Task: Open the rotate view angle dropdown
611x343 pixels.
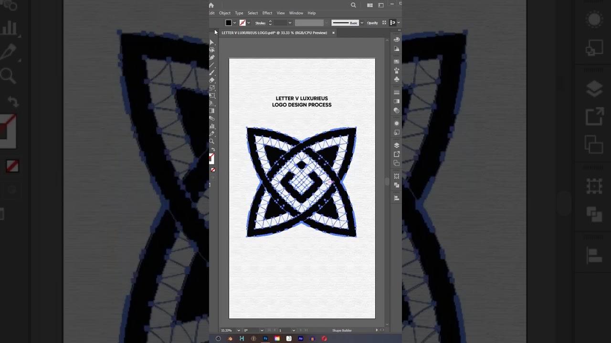Action: click(x=262, y=330)
